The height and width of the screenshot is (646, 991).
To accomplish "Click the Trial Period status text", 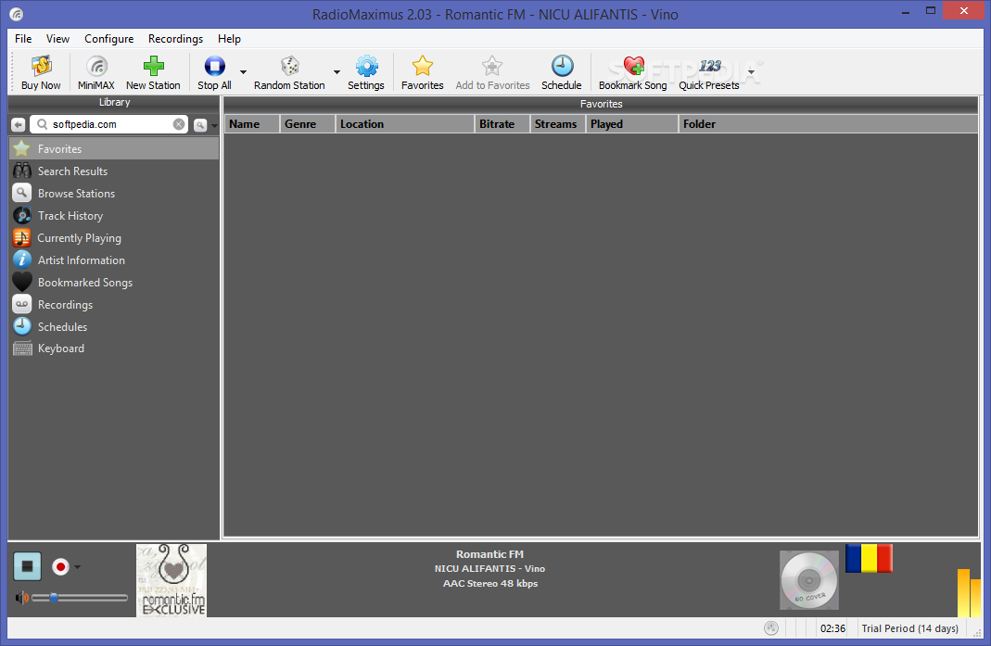I will tap(910, 628).
